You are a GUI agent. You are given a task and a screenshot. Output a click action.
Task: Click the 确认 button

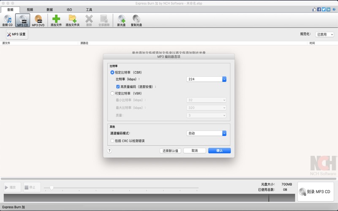[x=219, y=151]
